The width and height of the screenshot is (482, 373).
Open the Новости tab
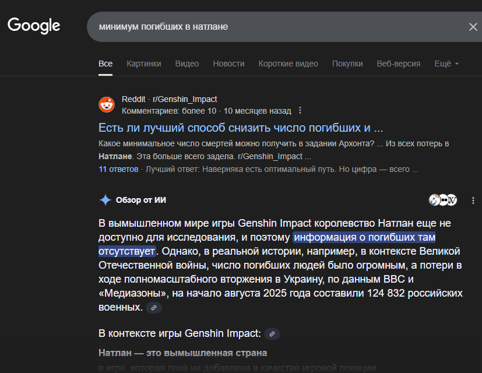pyautogui.click(x=228, y=64)
